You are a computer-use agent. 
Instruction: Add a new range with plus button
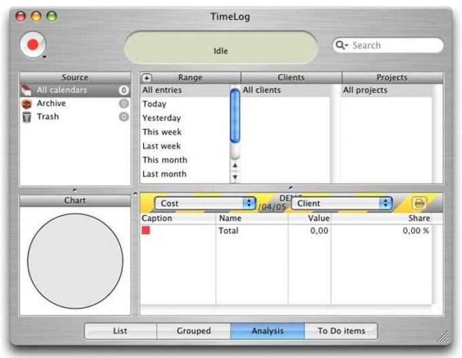(x=147, y=78)
